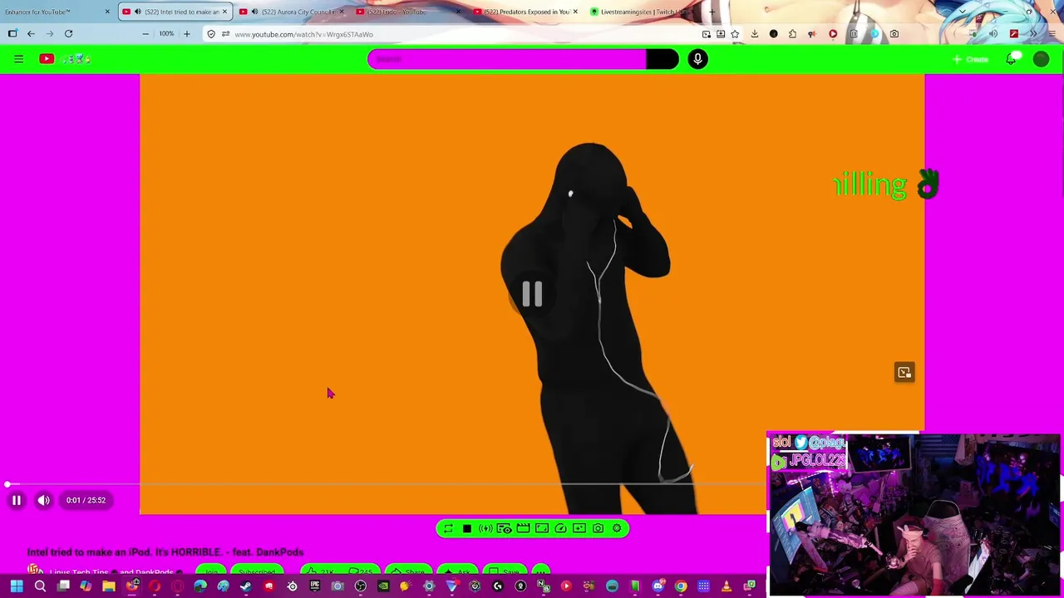Open VLC media player from the taskbar
1064x598 pixels.
pyautogui.click(x=726, y=587)
